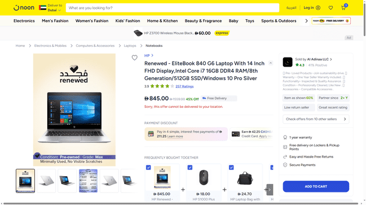The height and width of the screenshot is (205, 366).
Task: Uncheck the HP Renewed laptop bundle checkbox
Action: [x=148, y=168]
